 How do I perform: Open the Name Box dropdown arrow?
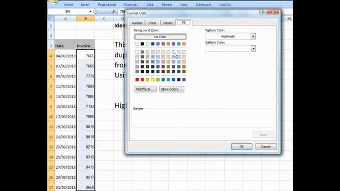[x=90, y=11]
